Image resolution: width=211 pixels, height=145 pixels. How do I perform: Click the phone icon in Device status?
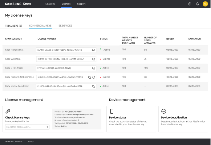pyautogui.click(x=112, y=111)
